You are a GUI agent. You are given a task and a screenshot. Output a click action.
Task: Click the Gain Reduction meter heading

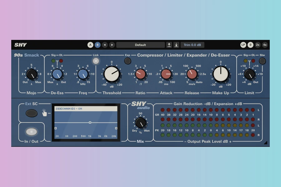208,104
